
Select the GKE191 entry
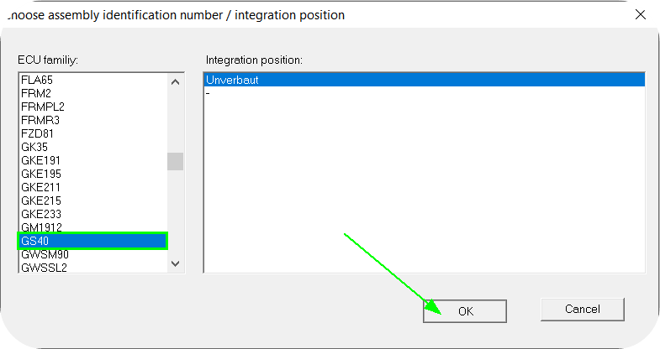(x=41, y=160)
